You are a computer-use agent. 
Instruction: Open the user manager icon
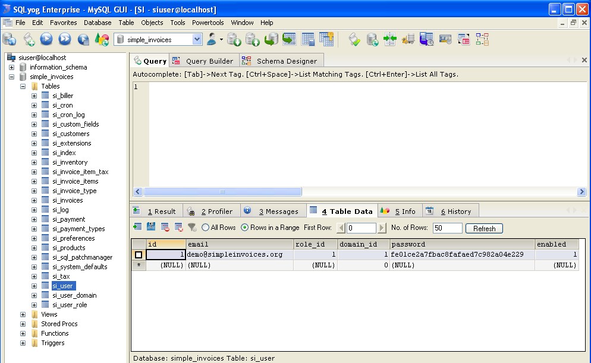(x=212, y=39)
